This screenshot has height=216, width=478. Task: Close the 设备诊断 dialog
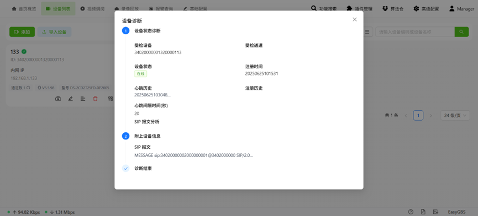point(355,19)
